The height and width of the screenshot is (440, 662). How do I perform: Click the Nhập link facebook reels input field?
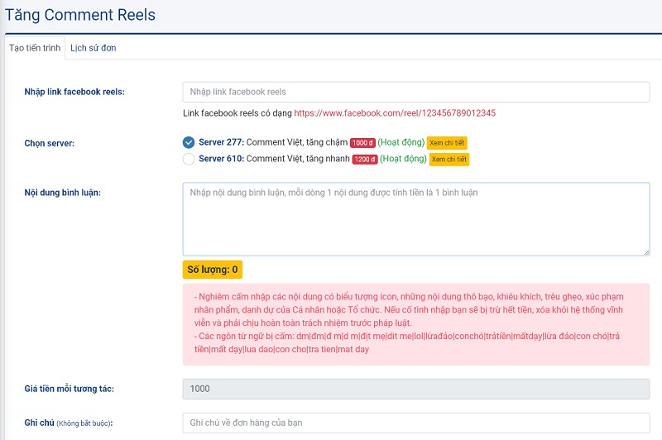pos(416,92)
